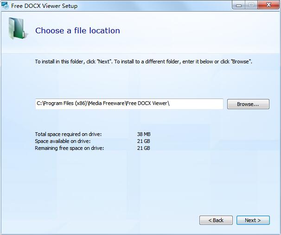The height and width of the screenshot is (235, 281).
Task: Minimize the setup window
Action: [x=238, y=5]
